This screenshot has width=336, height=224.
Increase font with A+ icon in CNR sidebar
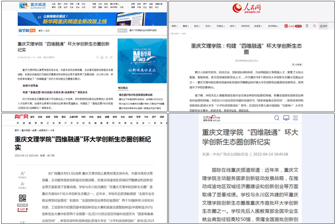[x=23, y=173]
